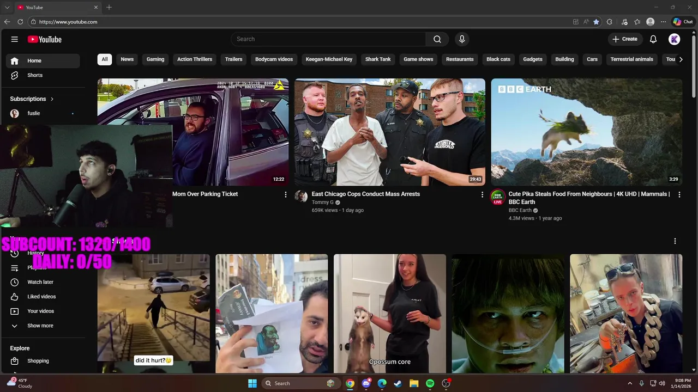698x392 pixels.
Task: Select the All filter chip
Action: pos(105,59)
